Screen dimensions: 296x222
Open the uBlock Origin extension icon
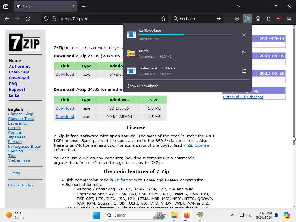coord(278,18)
